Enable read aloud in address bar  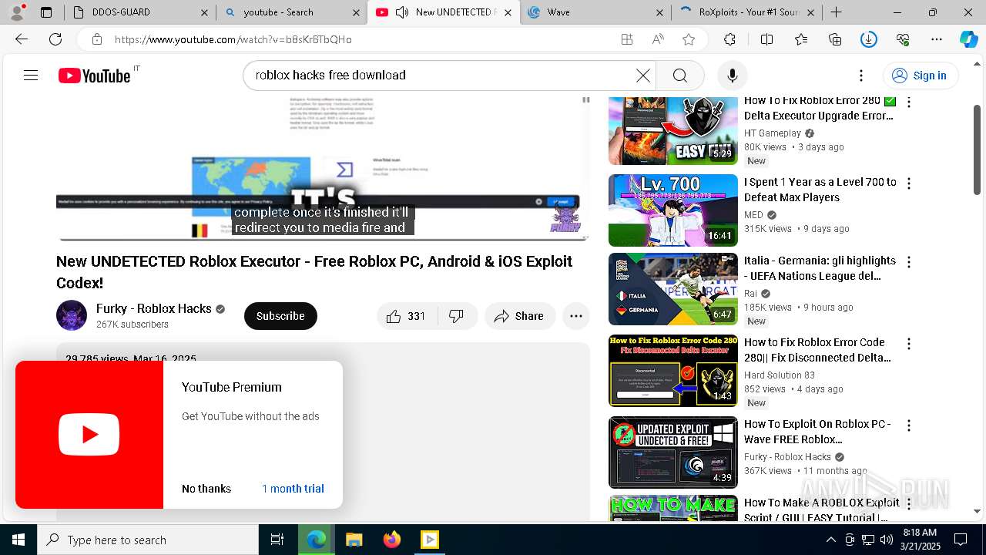(x=658, y=39)
